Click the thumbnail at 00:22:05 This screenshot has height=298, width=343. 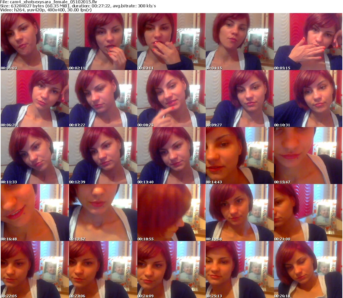pos(35,270)
